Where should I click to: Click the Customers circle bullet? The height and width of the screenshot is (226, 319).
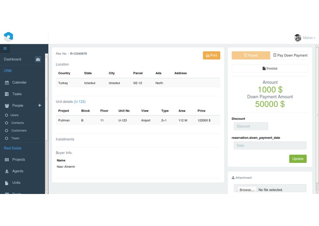(6, 130)
